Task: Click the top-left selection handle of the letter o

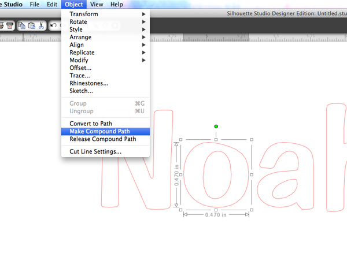Action: pos(180,140)
